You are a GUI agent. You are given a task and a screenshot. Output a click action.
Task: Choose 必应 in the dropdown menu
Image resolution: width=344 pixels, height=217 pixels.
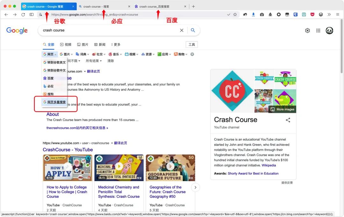click(54, 86)
